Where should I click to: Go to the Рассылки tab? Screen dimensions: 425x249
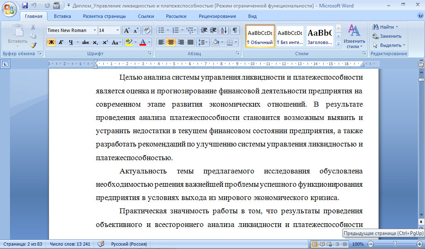pyautogui.click(x=176, y=16)
